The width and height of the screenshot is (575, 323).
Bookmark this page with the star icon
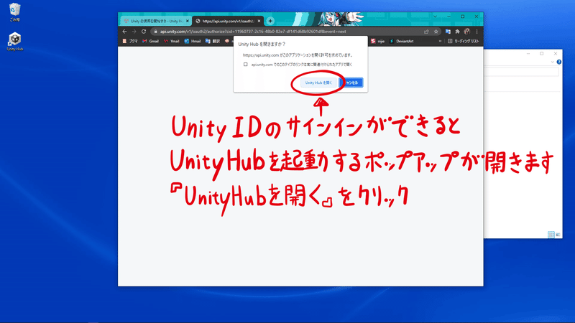tap(436, 32)
